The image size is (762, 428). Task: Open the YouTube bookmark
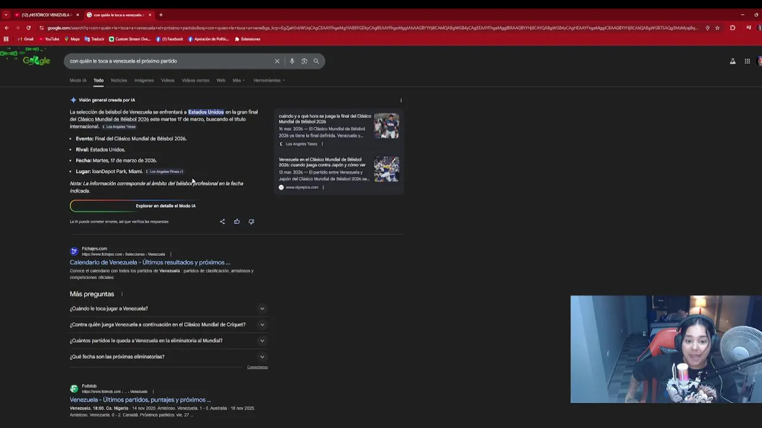pyautogui.click(x=49, y=39)
